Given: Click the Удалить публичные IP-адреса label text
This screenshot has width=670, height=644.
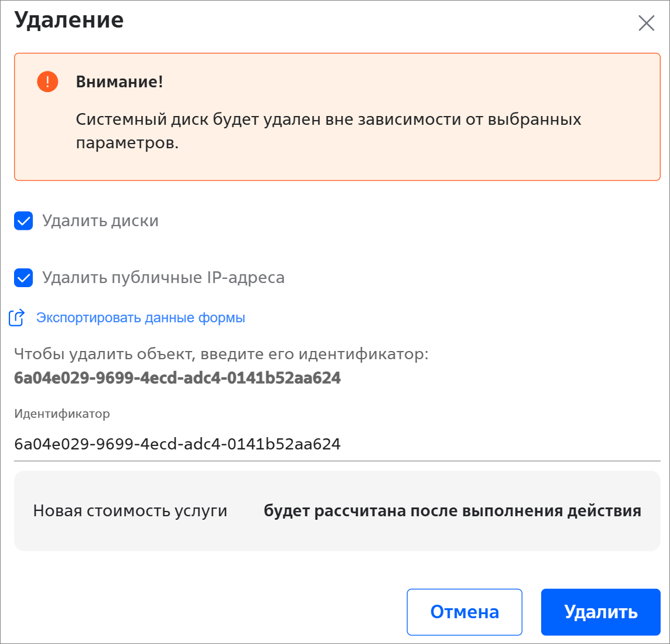Looking at the screenshot, I should coord(163,278).
